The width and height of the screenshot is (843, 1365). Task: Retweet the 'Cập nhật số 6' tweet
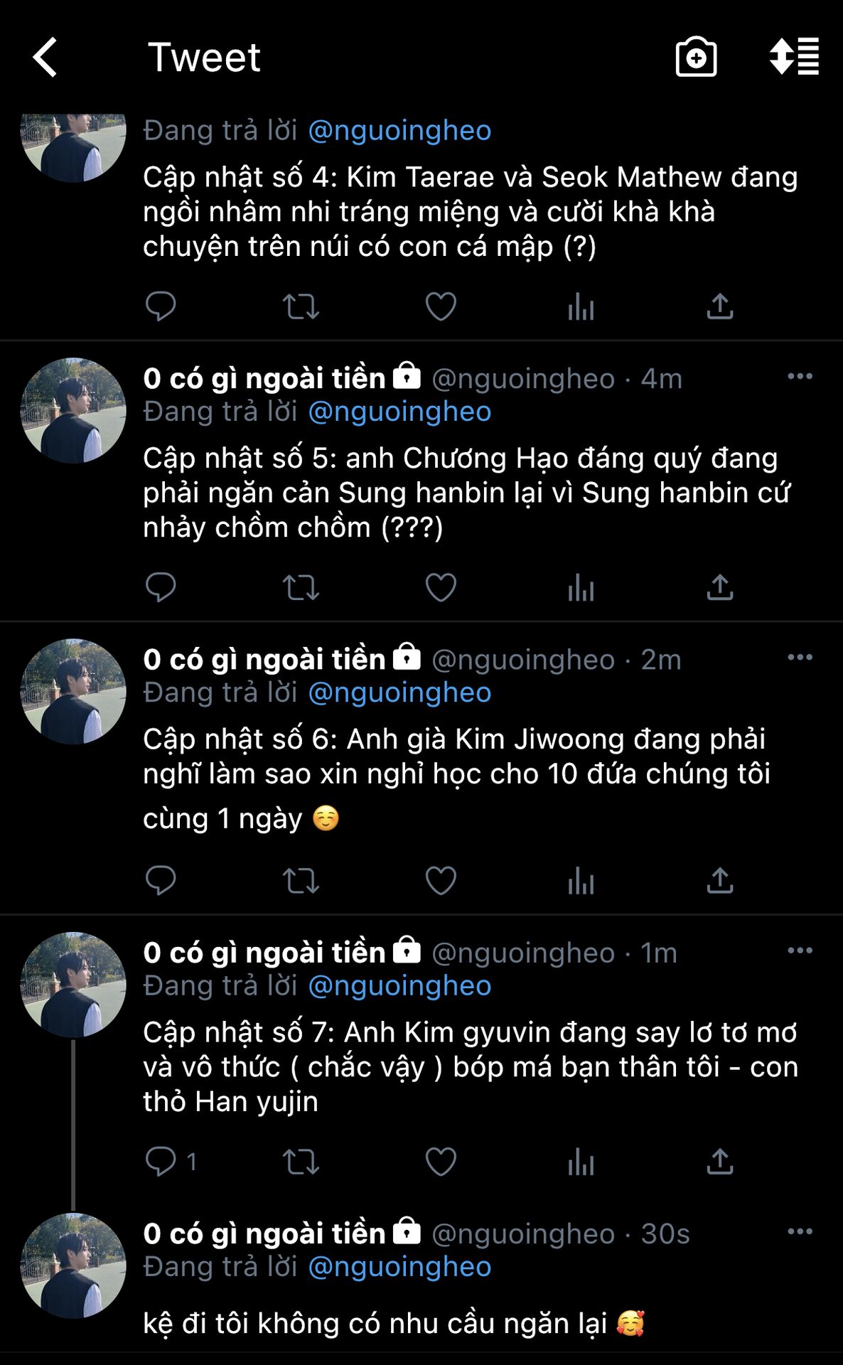tap(301, 881)
